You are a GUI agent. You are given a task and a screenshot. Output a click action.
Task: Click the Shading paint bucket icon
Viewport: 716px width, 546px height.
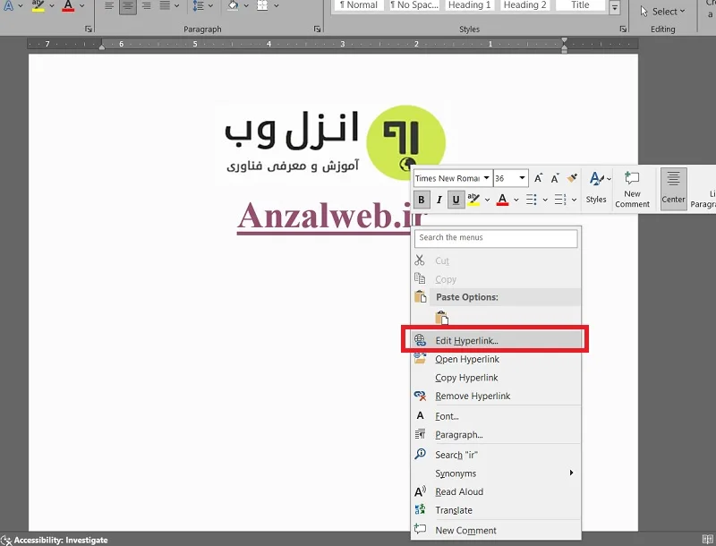tap(233, 5)
